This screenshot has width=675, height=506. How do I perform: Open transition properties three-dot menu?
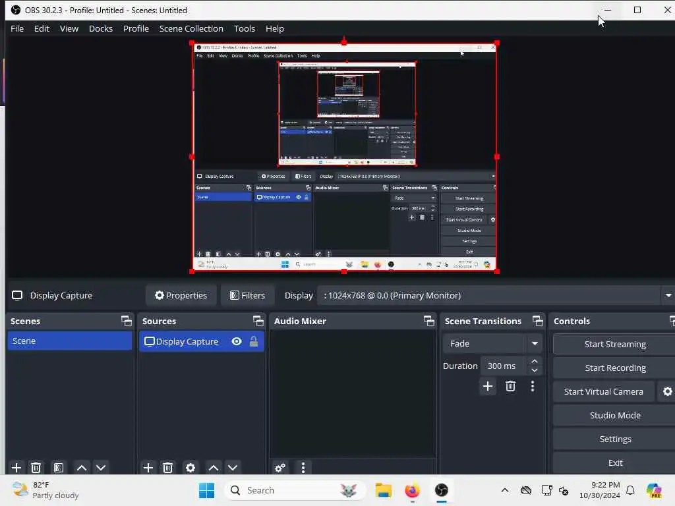click(533, 386)
